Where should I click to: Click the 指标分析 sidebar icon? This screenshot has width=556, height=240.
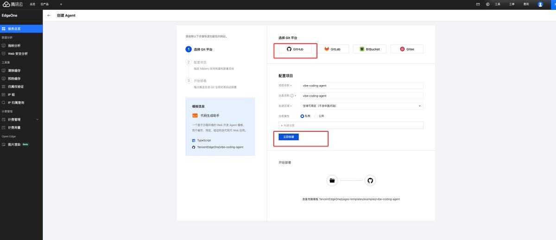pos(4,46)
